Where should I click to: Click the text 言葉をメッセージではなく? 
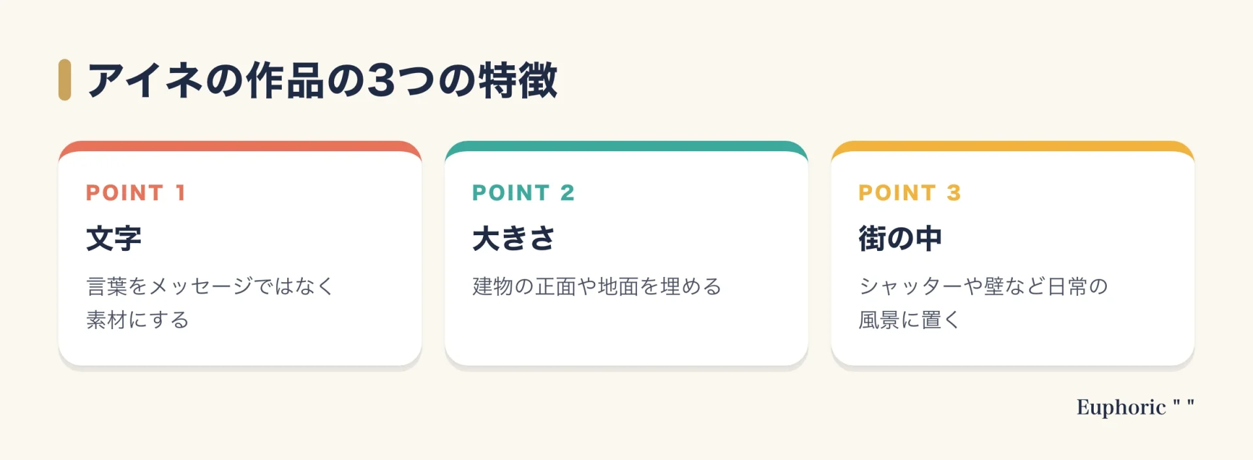coord(210,286)
